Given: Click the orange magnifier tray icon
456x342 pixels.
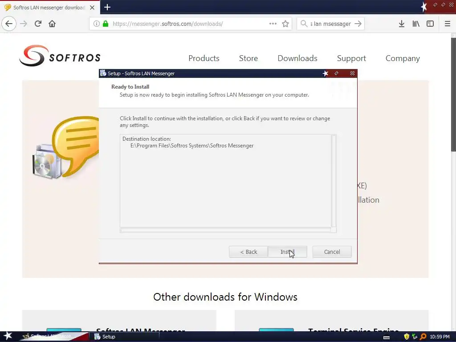Looking at the screenshot, I should (x=423, y=337).
